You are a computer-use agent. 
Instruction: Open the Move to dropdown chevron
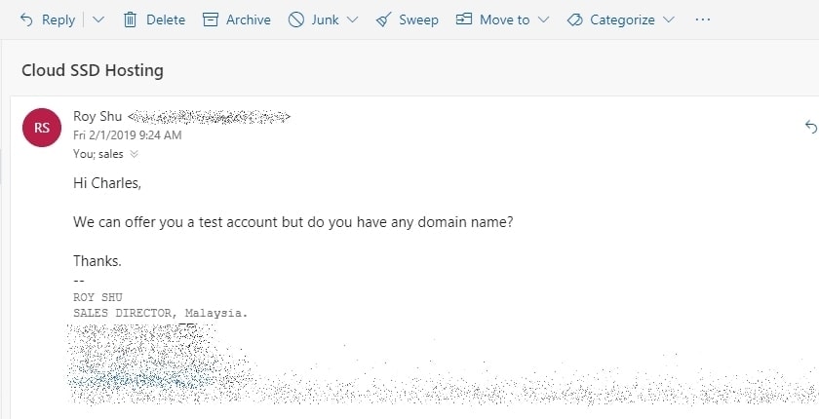pos(543,19)
